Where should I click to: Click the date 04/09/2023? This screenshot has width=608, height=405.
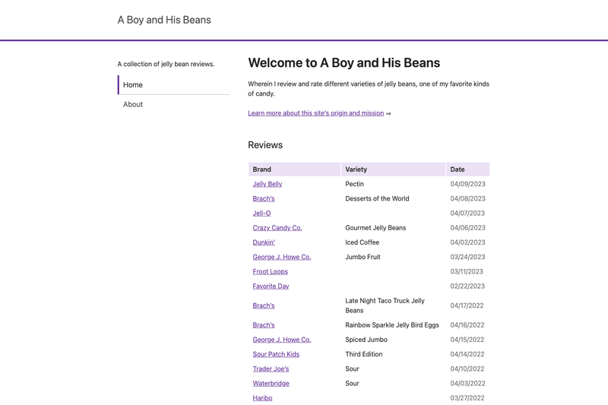coord(467,184)
